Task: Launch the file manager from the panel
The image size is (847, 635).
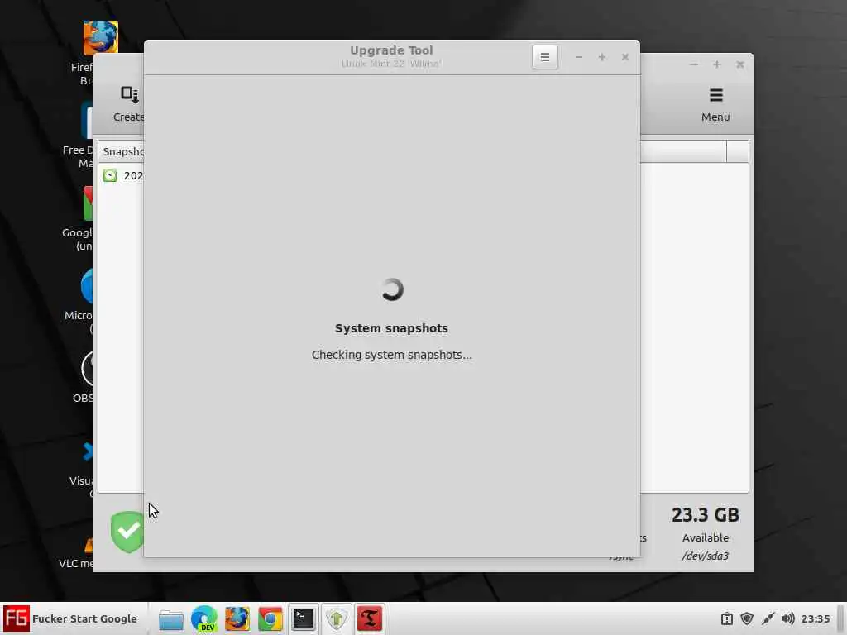Action: 171,619
